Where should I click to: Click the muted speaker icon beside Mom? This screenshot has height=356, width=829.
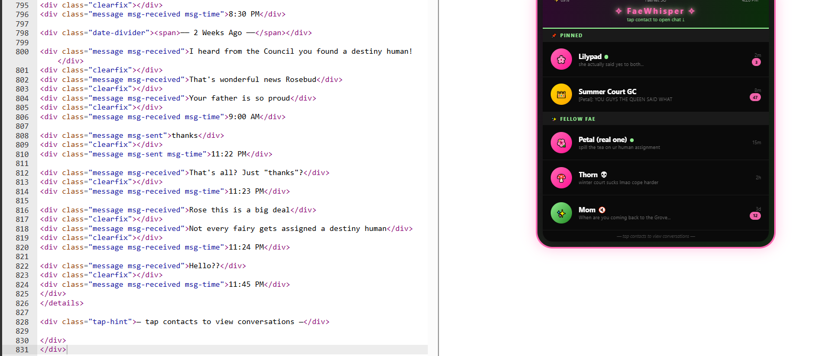click(x=602, y=210)
